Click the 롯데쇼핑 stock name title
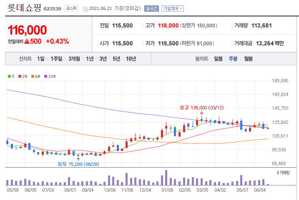 24,7
